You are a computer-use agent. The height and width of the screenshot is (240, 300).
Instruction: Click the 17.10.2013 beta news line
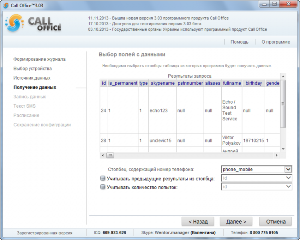tap(145, 24)
